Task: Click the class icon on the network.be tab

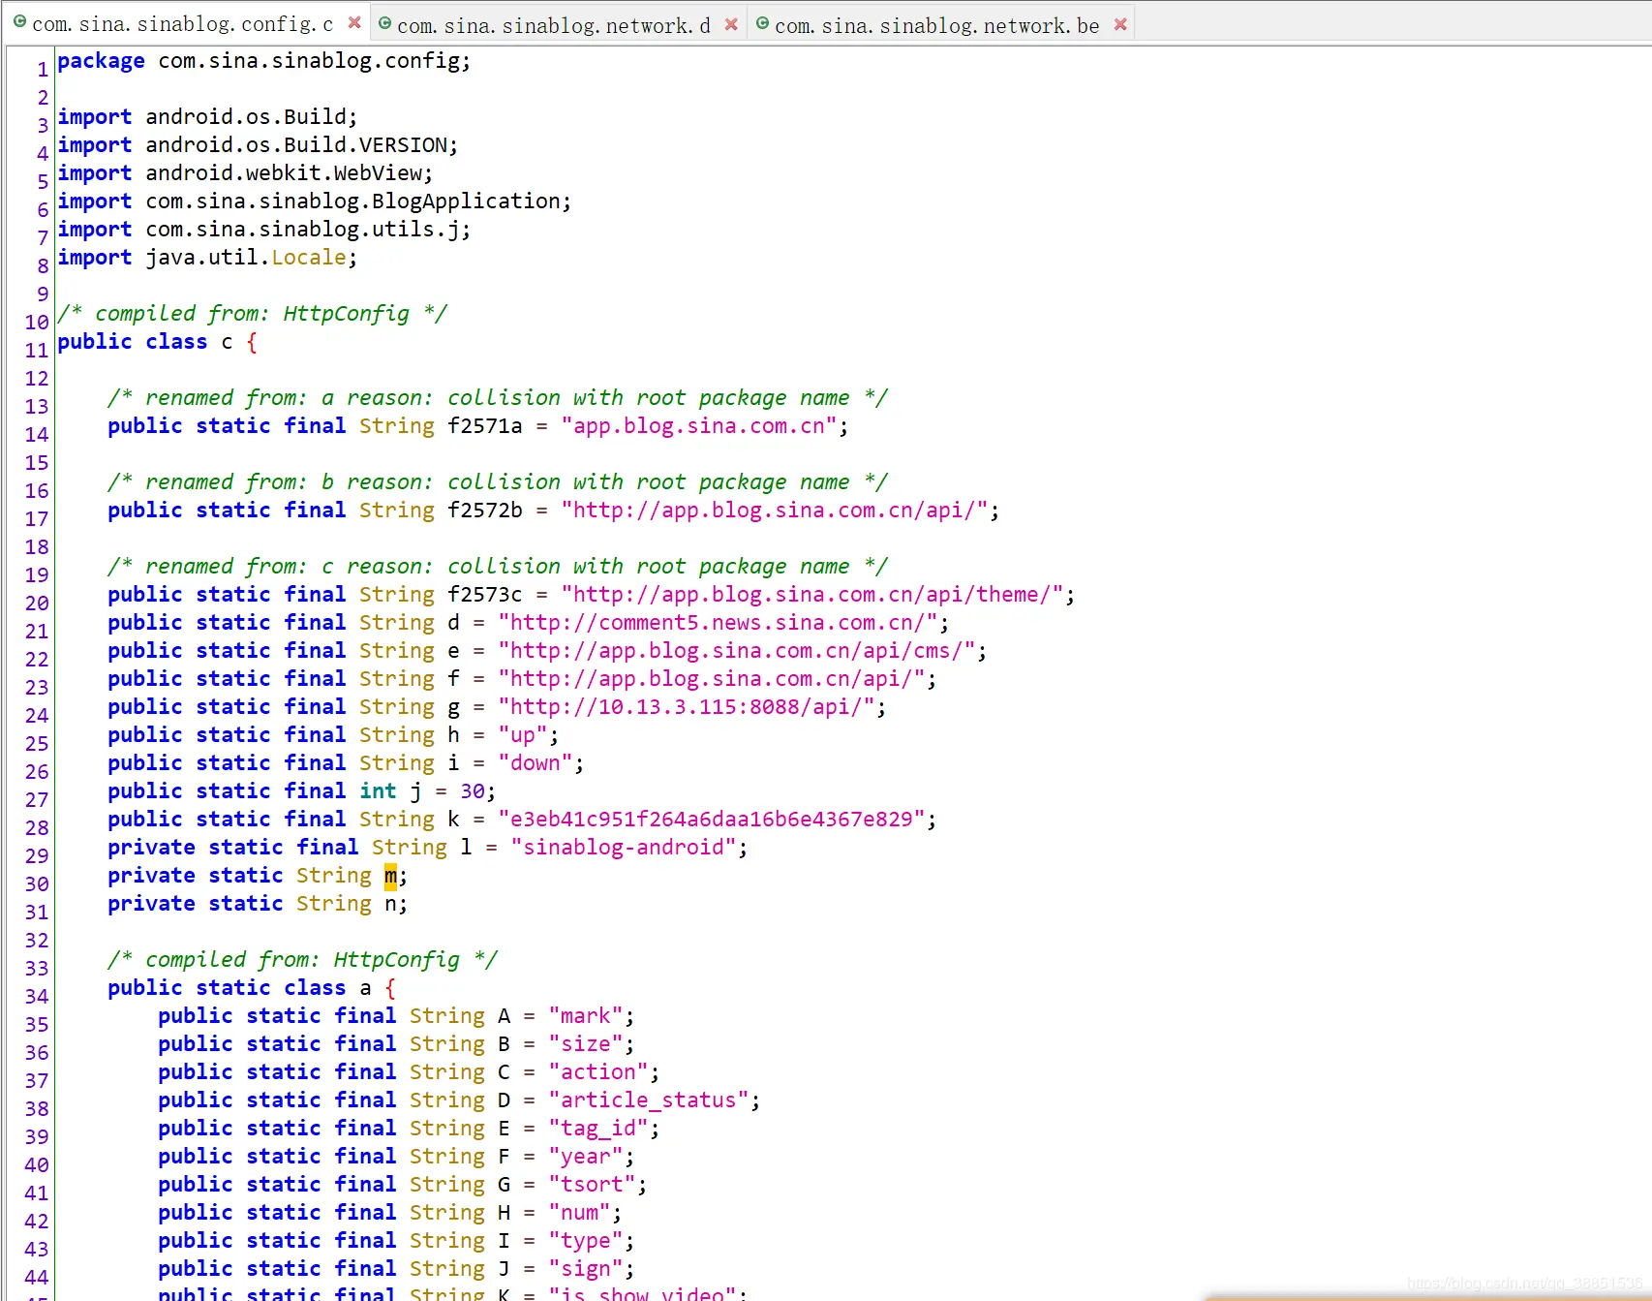Action: (762, 23)
